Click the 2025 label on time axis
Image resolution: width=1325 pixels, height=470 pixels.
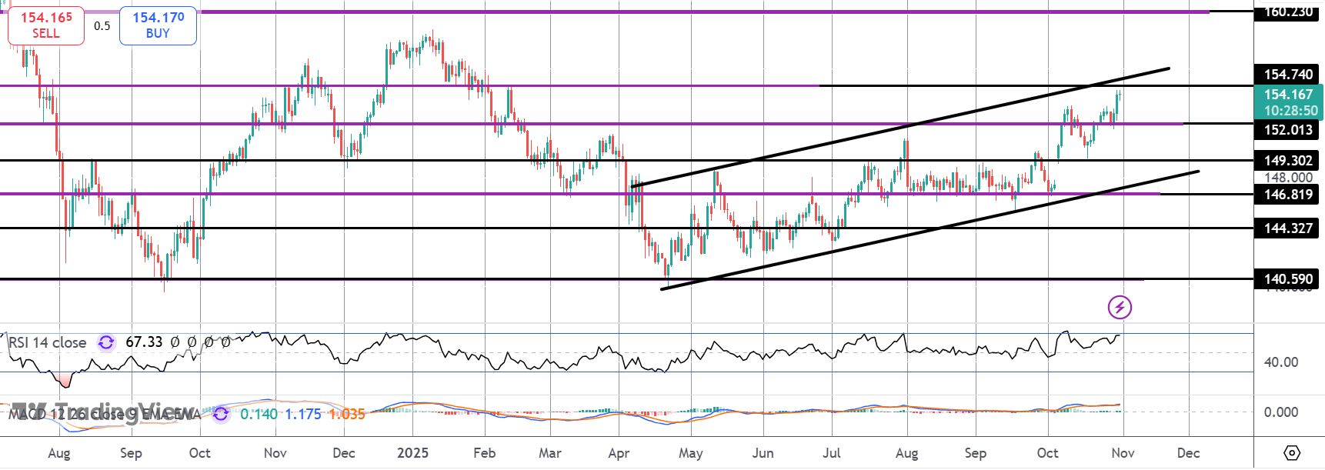412,453
